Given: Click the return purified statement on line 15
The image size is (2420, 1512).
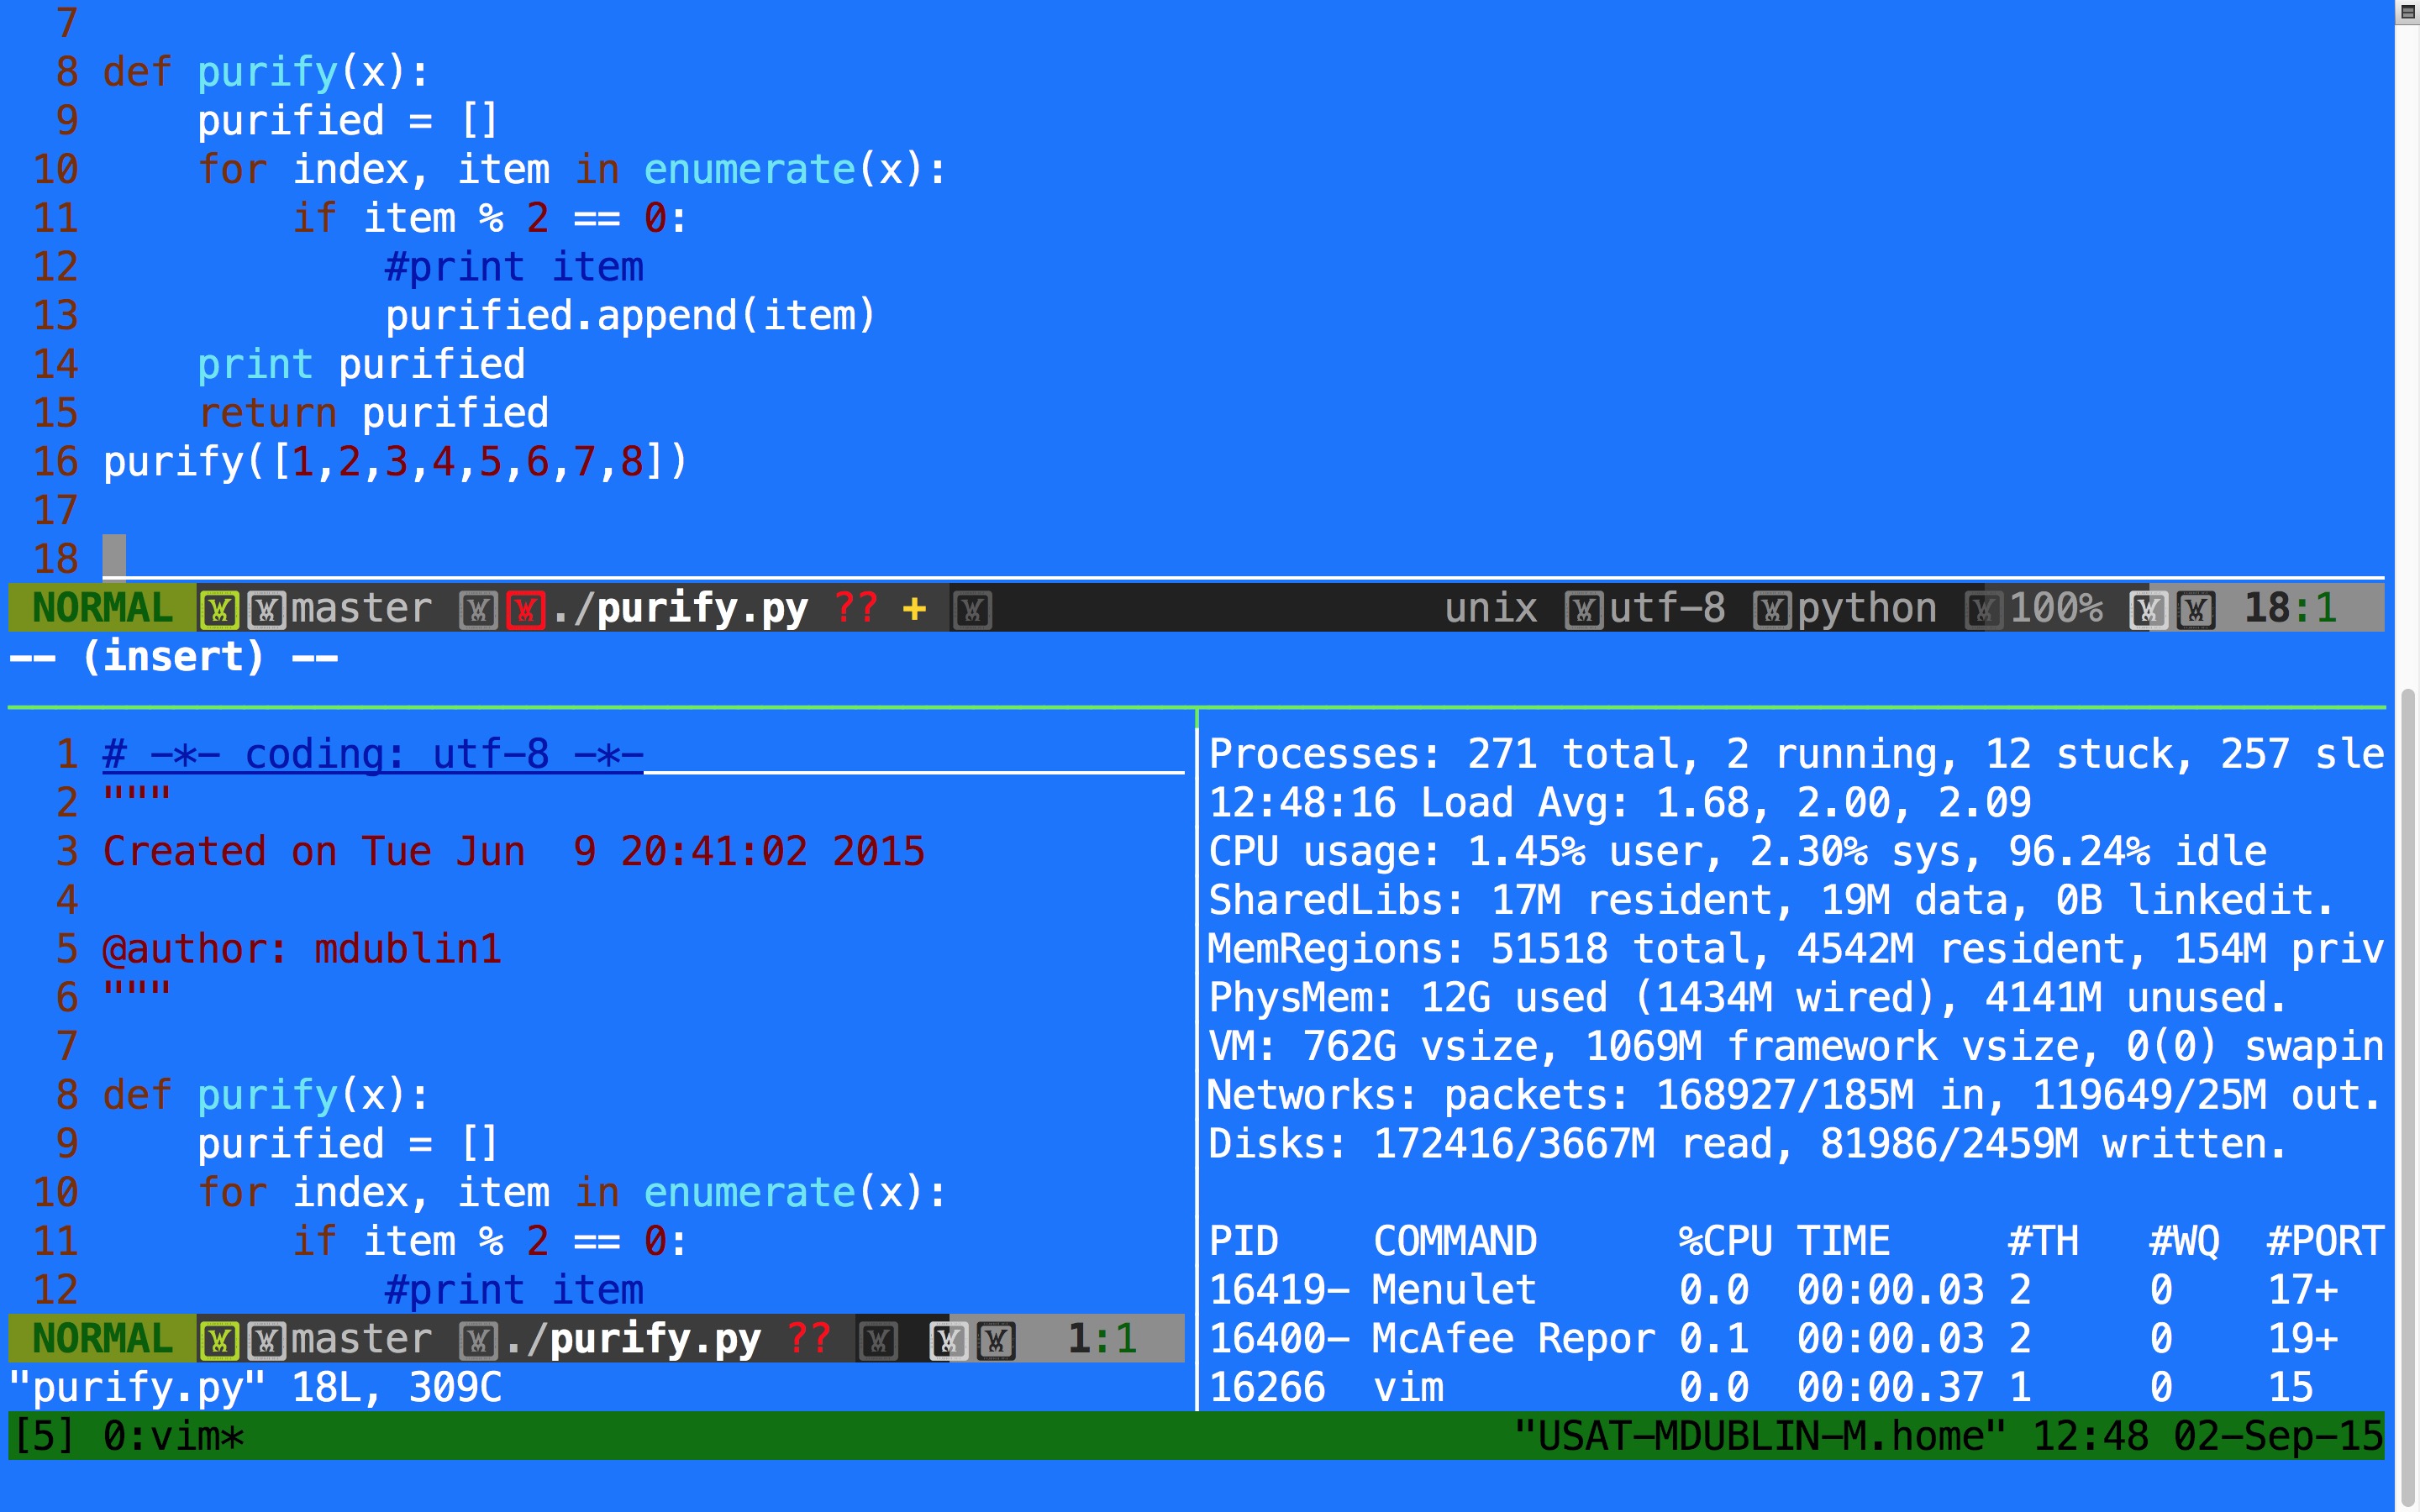Looking at the screenshot, I should point(373,413).
